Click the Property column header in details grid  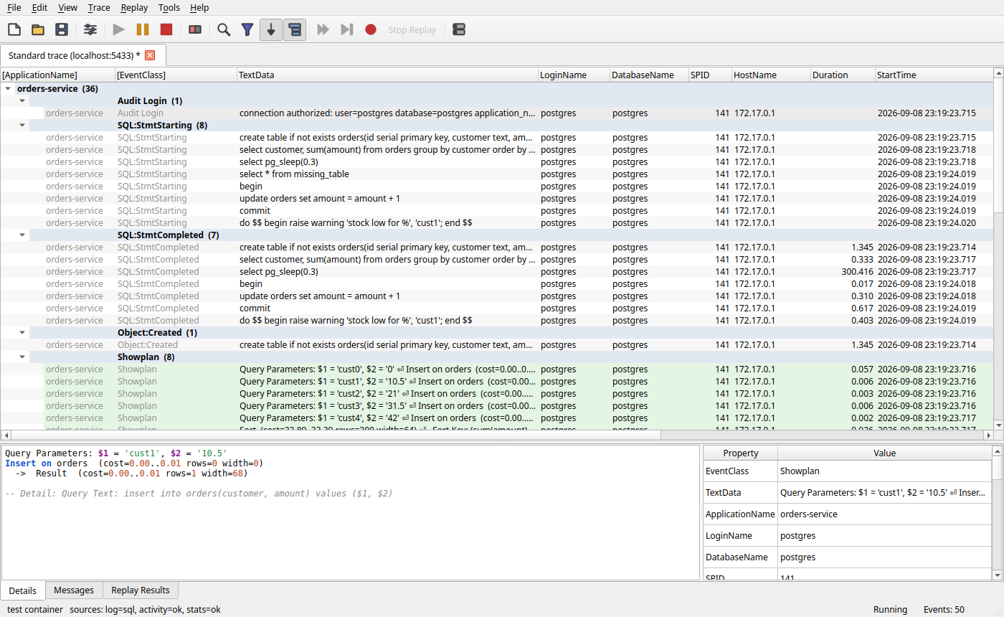740,453
